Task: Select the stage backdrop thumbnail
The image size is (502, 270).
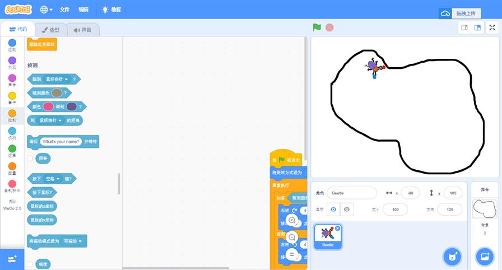Action: [485, 208]
